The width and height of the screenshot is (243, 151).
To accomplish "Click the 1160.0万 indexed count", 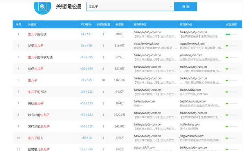I will click(x=119, y=80).
